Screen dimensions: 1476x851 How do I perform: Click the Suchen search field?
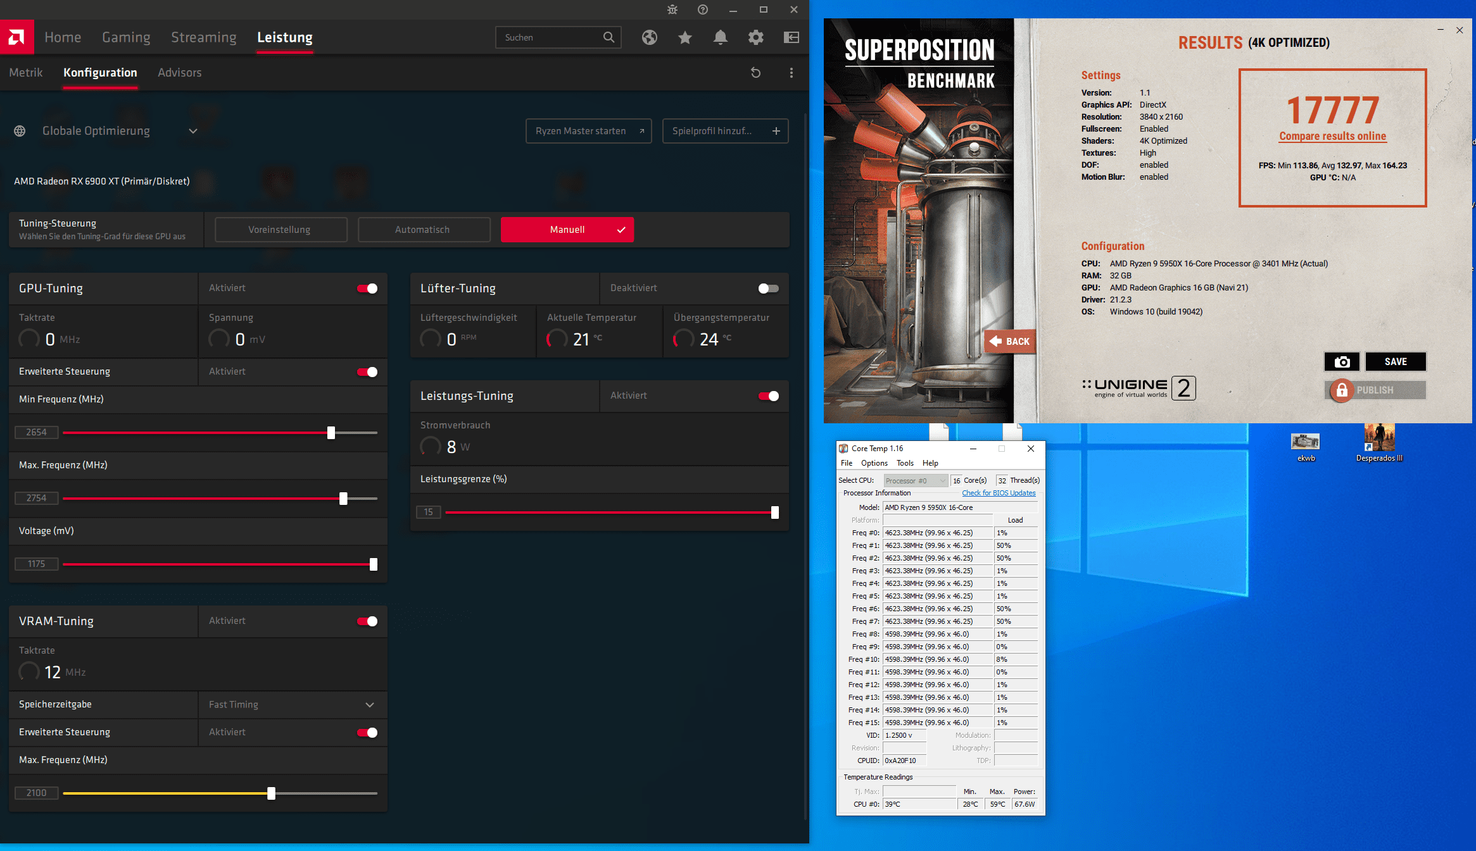click(558, 37)
